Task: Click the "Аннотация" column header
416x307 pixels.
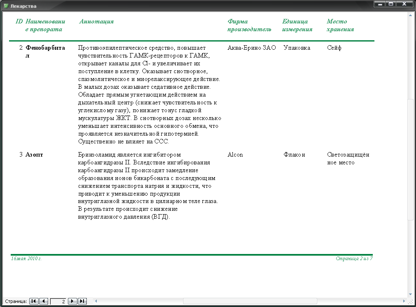Action: pyautogui.click(x=97, y=21)
